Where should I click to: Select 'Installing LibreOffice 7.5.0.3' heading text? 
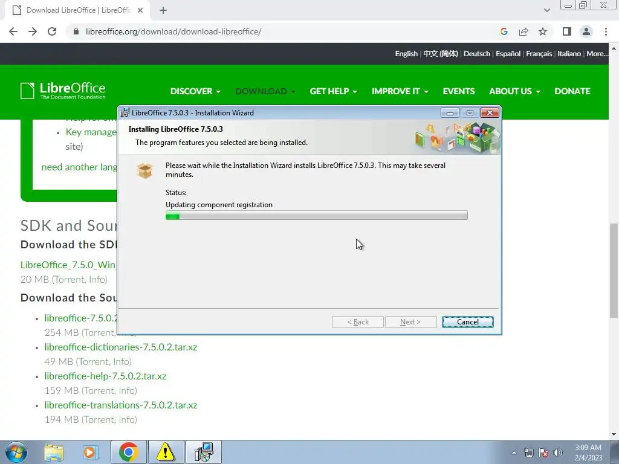point(176,129)
